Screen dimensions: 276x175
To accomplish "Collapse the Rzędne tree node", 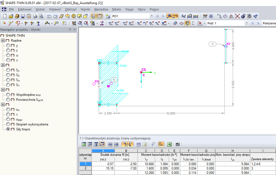I will coord(3,41).
